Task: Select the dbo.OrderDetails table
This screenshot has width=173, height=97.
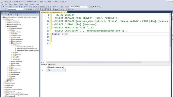Action: coord(18,61)
